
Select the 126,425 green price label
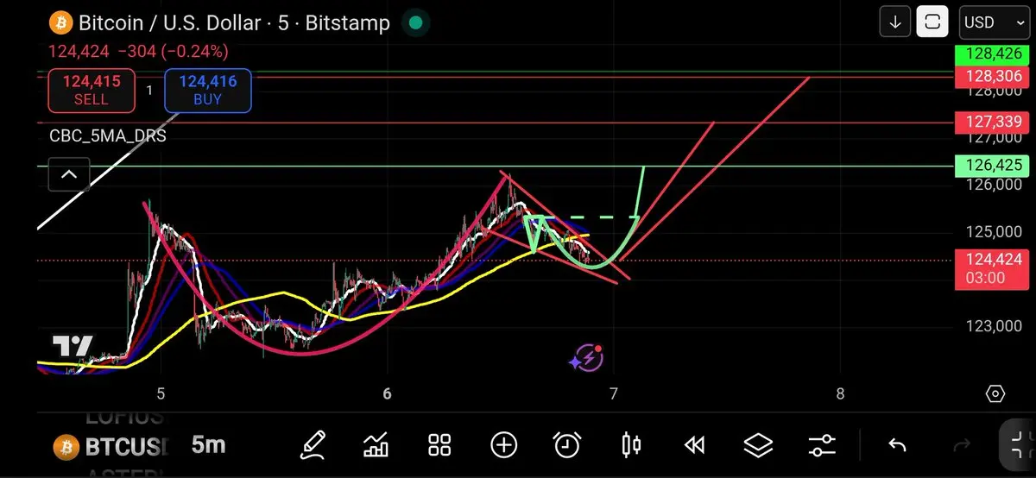pos(994,165)
